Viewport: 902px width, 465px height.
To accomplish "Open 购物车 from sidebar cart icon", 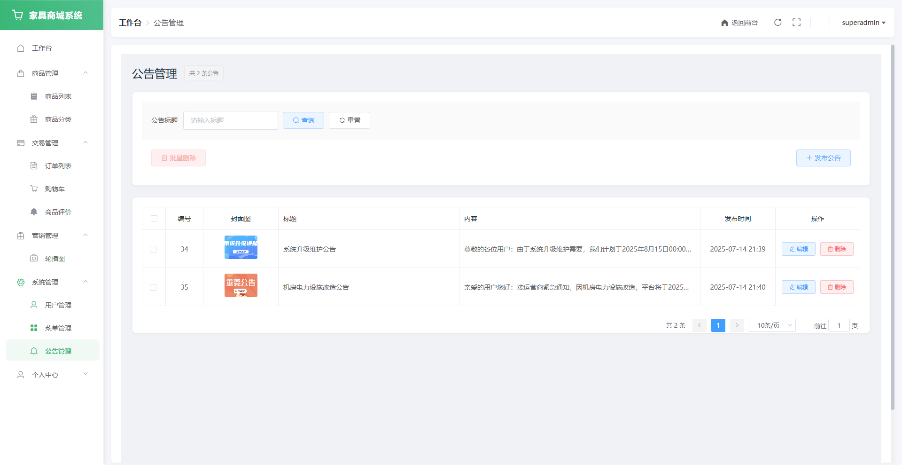I will coord(34,189).
